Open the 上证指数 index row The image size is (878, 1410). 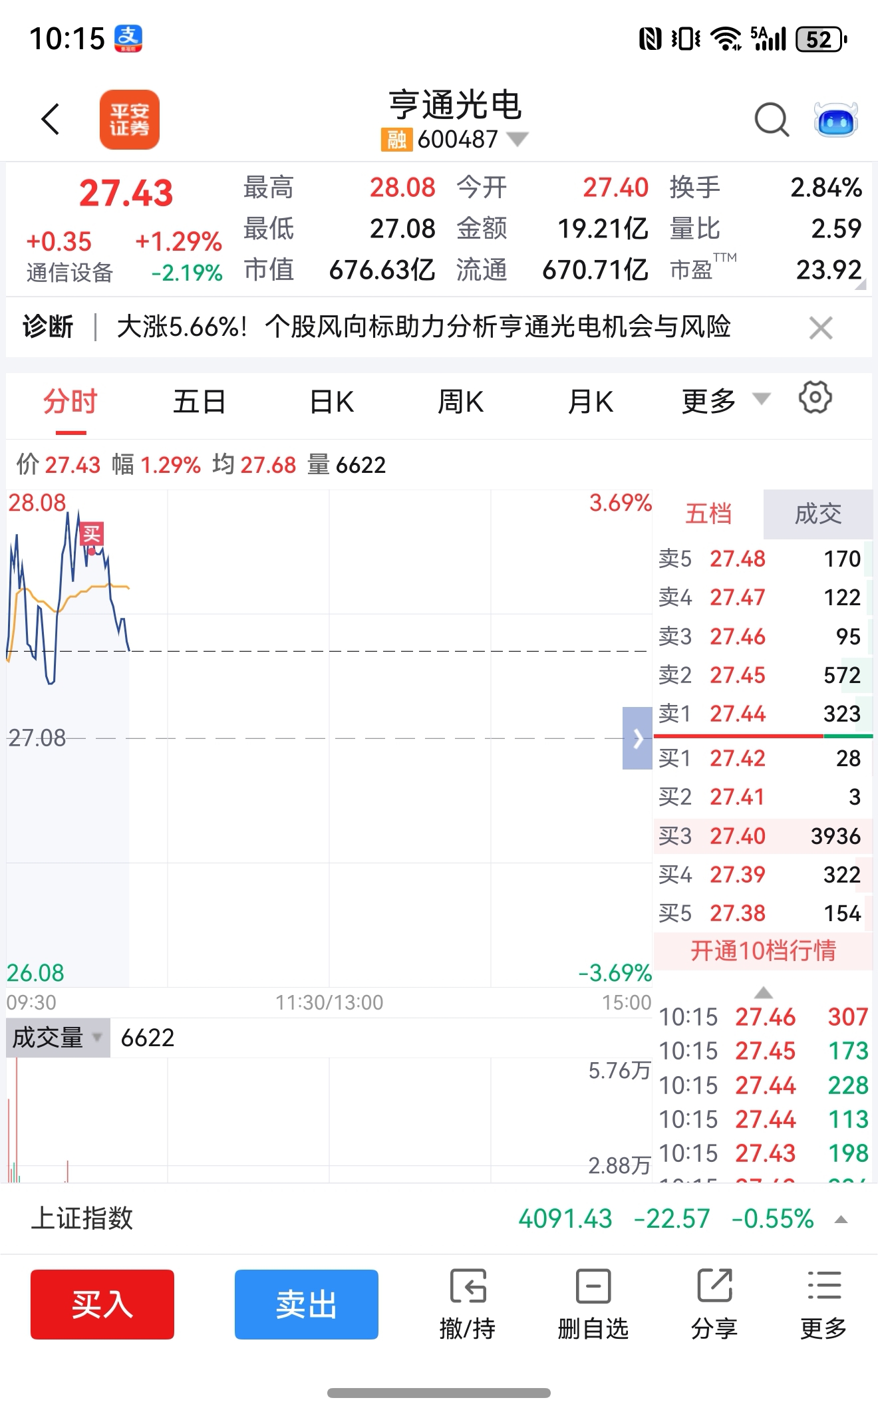click(439, 1218)
